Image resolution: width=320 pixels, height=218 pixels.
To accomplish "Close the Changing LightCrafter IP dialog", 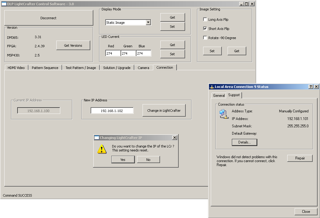I will click(x=175, y=138).
